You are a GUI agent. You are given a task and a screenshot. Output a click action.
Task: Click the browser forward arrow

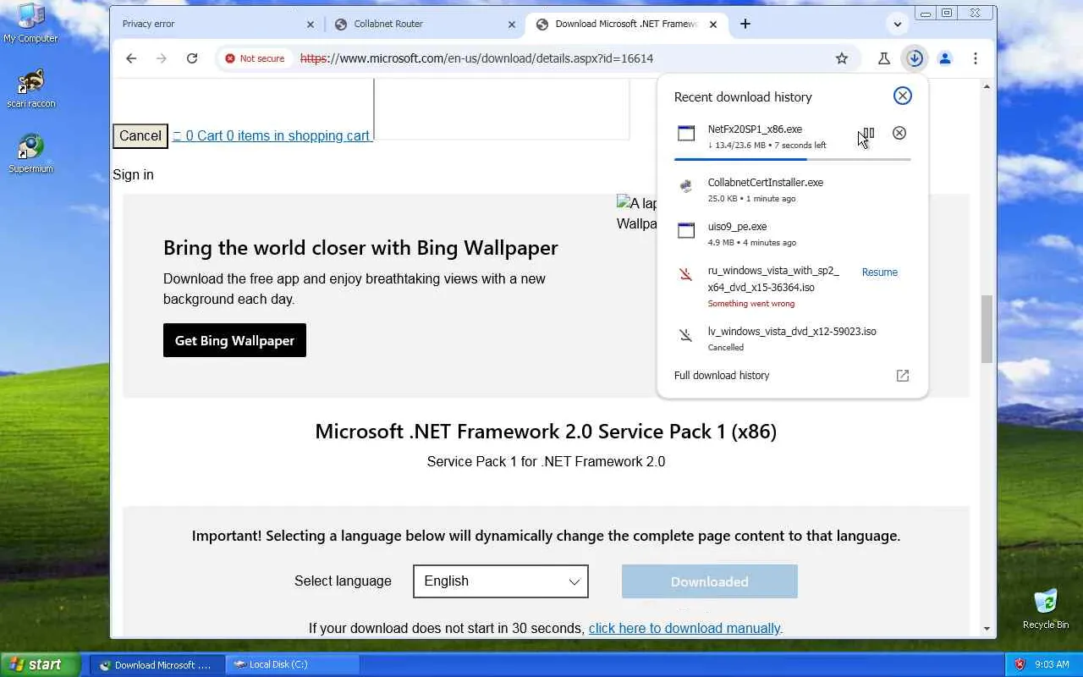[x=162, y=58]
